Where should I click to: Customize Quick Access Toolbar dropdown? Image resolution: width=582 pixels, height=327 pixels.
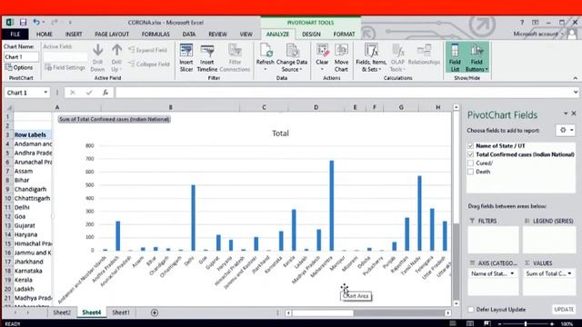(x=70, y=23)
